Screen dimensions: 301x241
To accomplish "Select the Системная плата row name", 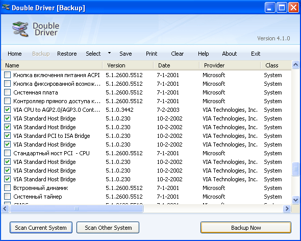I will tap(36, 92).
